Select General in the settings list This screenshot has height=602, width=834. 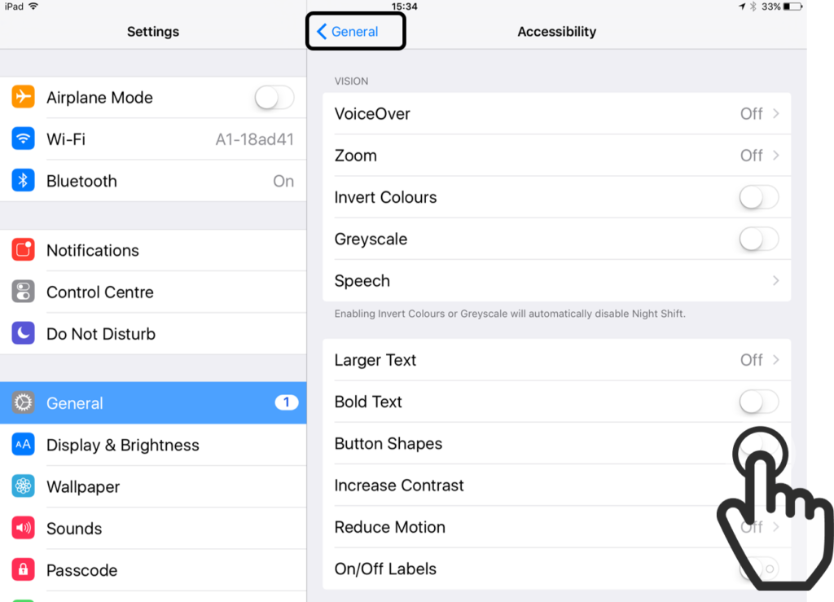click(153, 402)
